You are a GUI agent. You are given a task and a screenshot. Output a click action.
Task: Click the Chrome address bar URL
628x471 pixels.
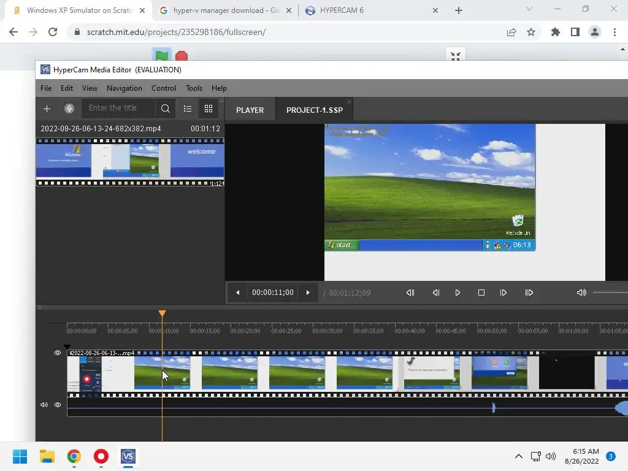coord(176,32)
